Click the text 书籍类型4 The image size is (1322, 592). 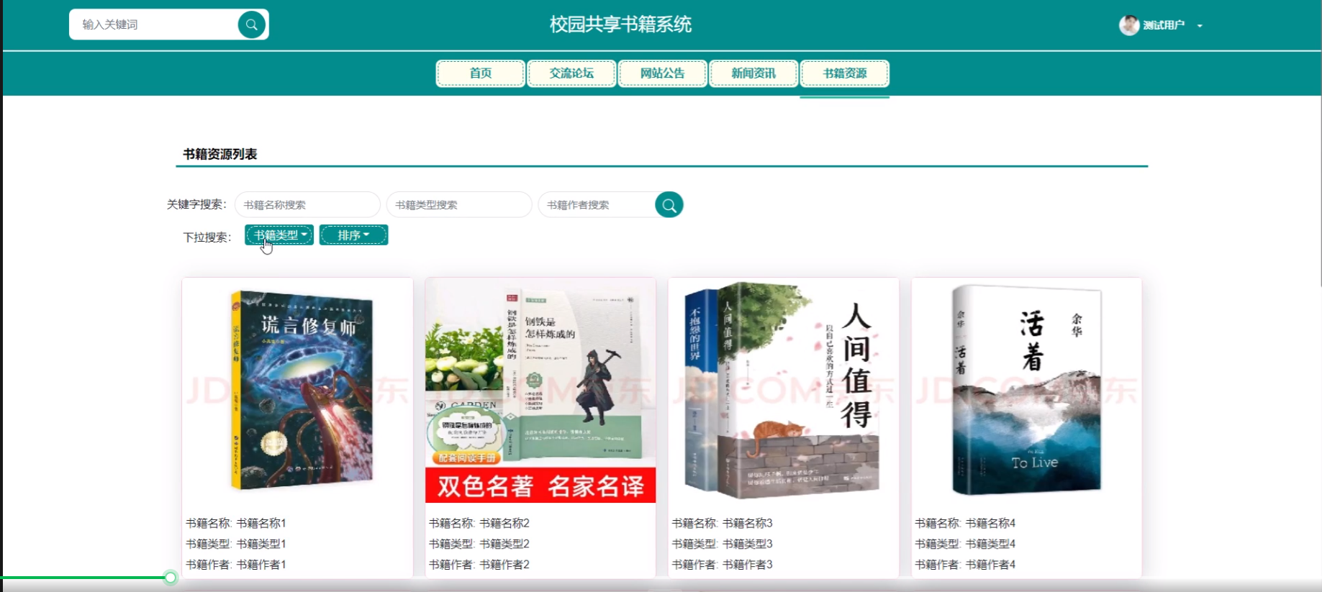pyautogui.click(x=991, y=544)
